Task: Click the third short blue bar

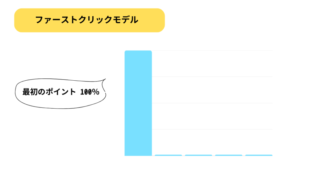Action: pyautogui.click(x=199, y=155)
